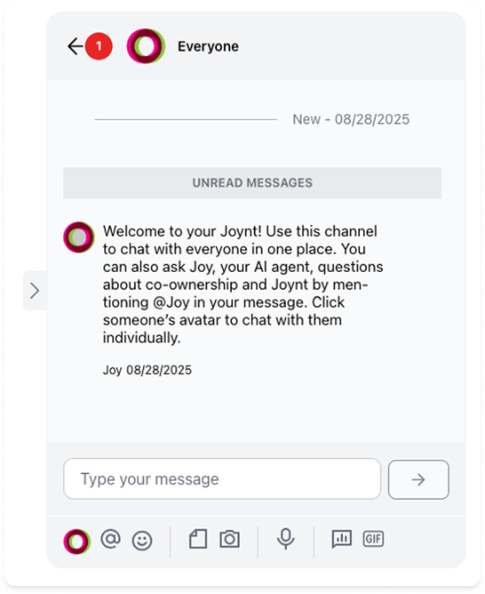
Task: Create a poll with the chart bubble icon
Action: click(342, 539)
